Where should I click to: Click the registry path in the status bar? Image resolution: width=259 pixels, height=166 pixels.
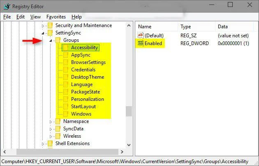(125, 161)
